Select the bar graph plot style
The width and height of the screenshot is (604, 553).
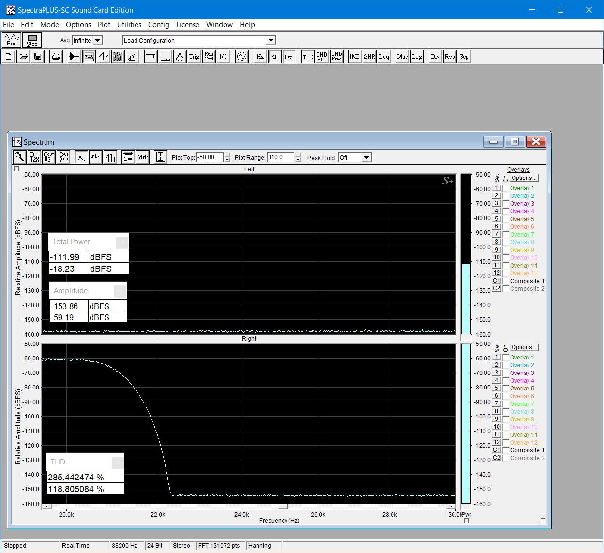(x=110, y=157)
